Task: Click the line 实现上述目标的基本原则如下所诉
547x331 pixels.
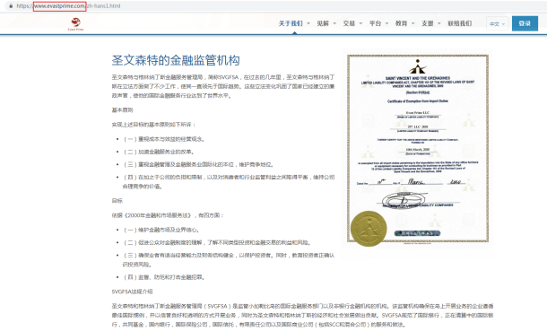Action: click(154, 125)
